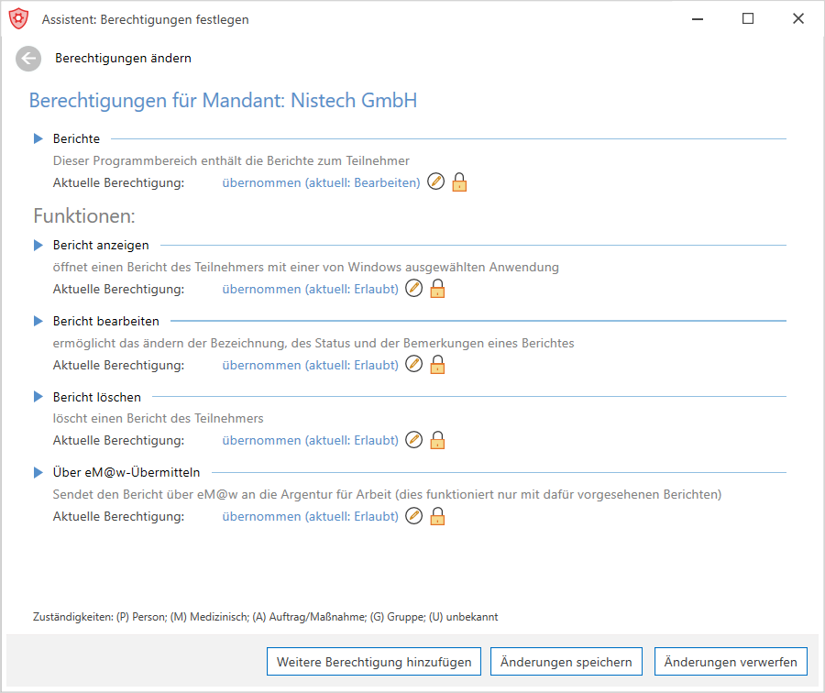
Task: Toggle lock icon for Bericht bearbeiten
Action: (438, 364)
